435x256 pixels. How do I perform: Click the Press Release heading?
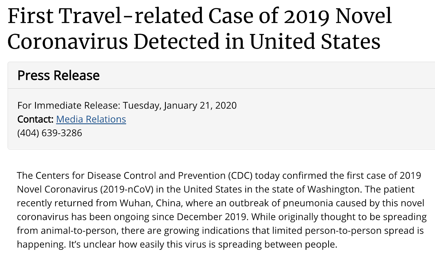[58, 75]
